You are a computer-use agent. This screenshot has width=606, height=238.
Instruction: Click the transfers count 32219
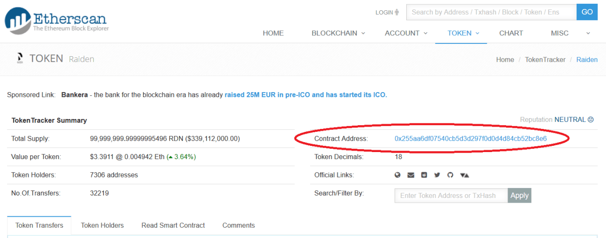click(x=99, y=193)
